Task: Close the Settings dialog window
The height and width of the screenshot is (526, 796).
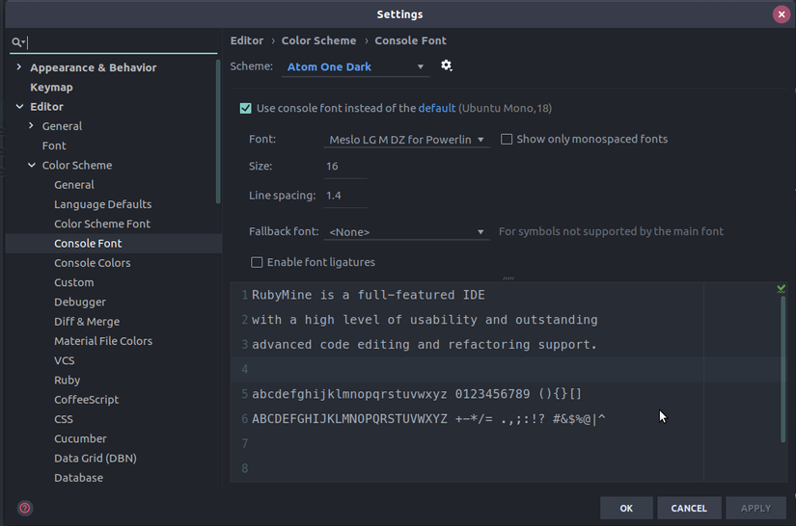Action: (782, 14)
